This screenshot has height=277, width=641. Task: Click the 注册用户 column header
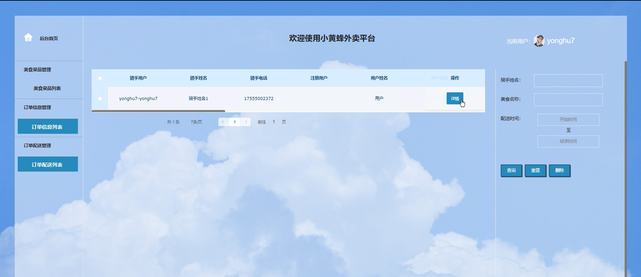319,78
